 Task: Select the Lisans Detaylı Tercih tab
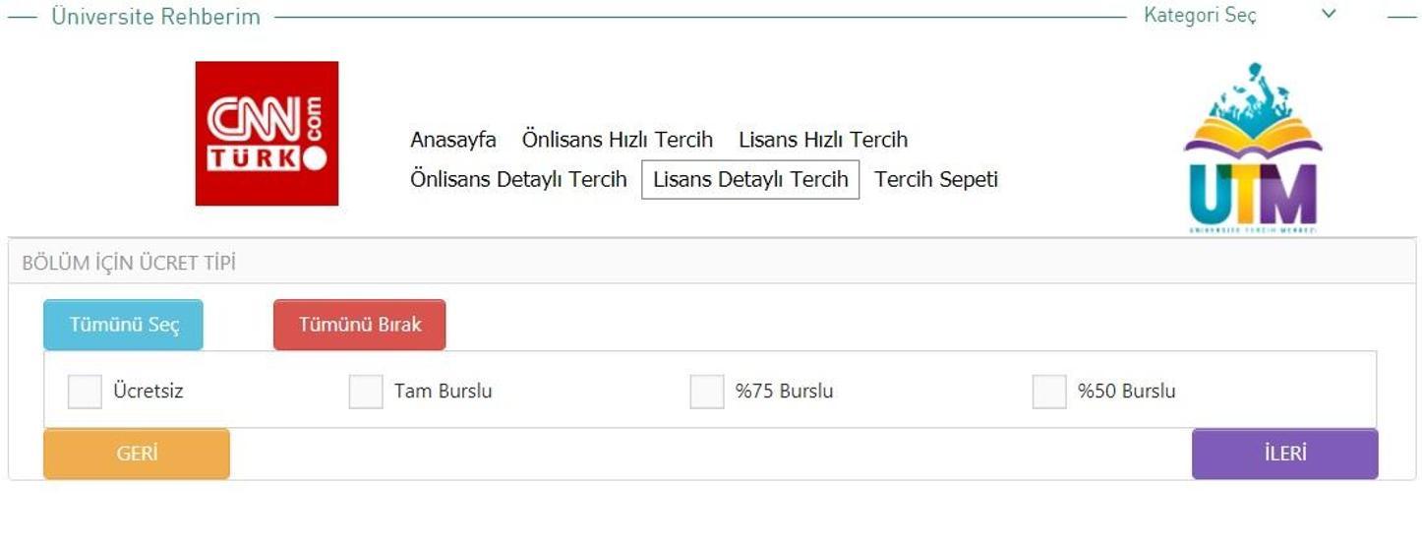750,180
